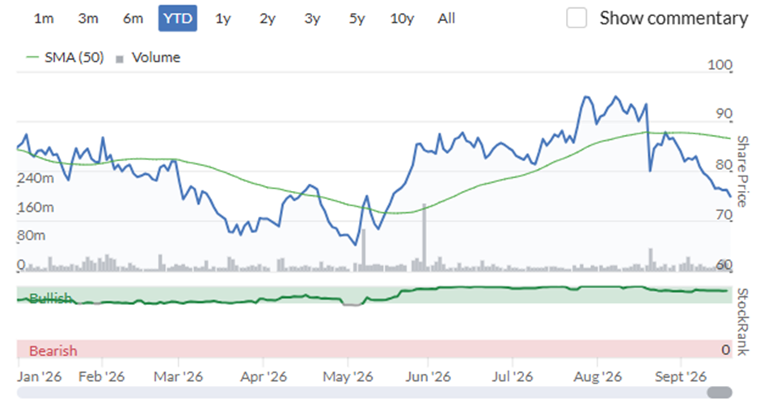
Task: Click the 70 price axis label
Action: tap(724, 214)
